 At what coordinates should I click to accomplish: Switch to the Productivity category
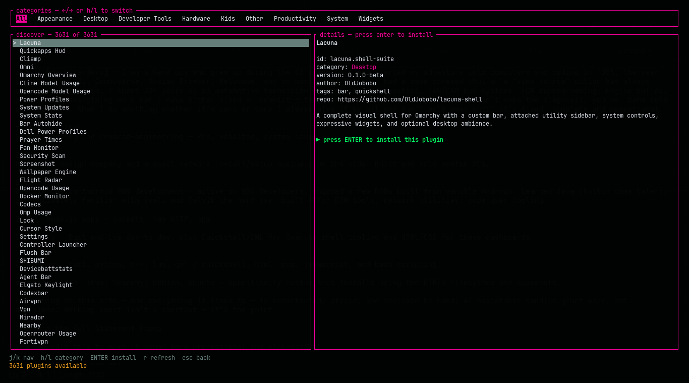[295, 19]
